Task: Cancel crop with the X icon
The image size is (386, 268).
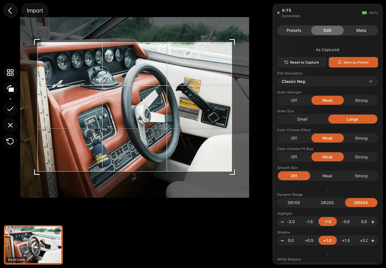Action: click(10, 125)
